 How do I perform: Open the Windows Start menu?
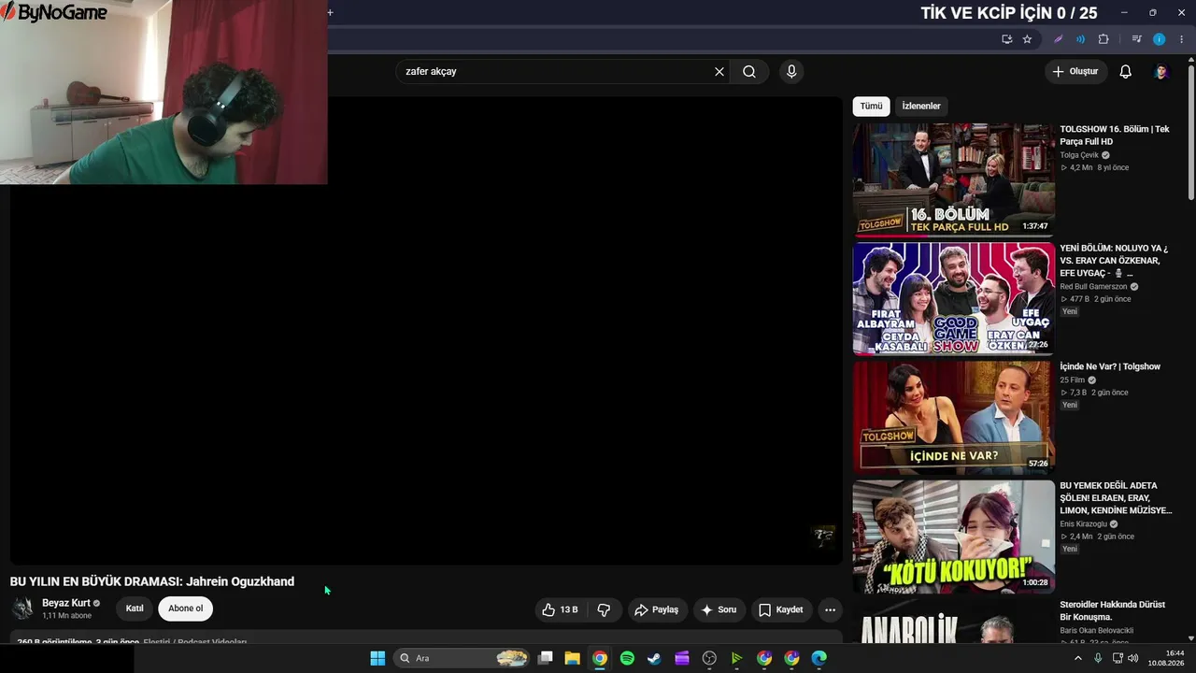tap(377, 658)
